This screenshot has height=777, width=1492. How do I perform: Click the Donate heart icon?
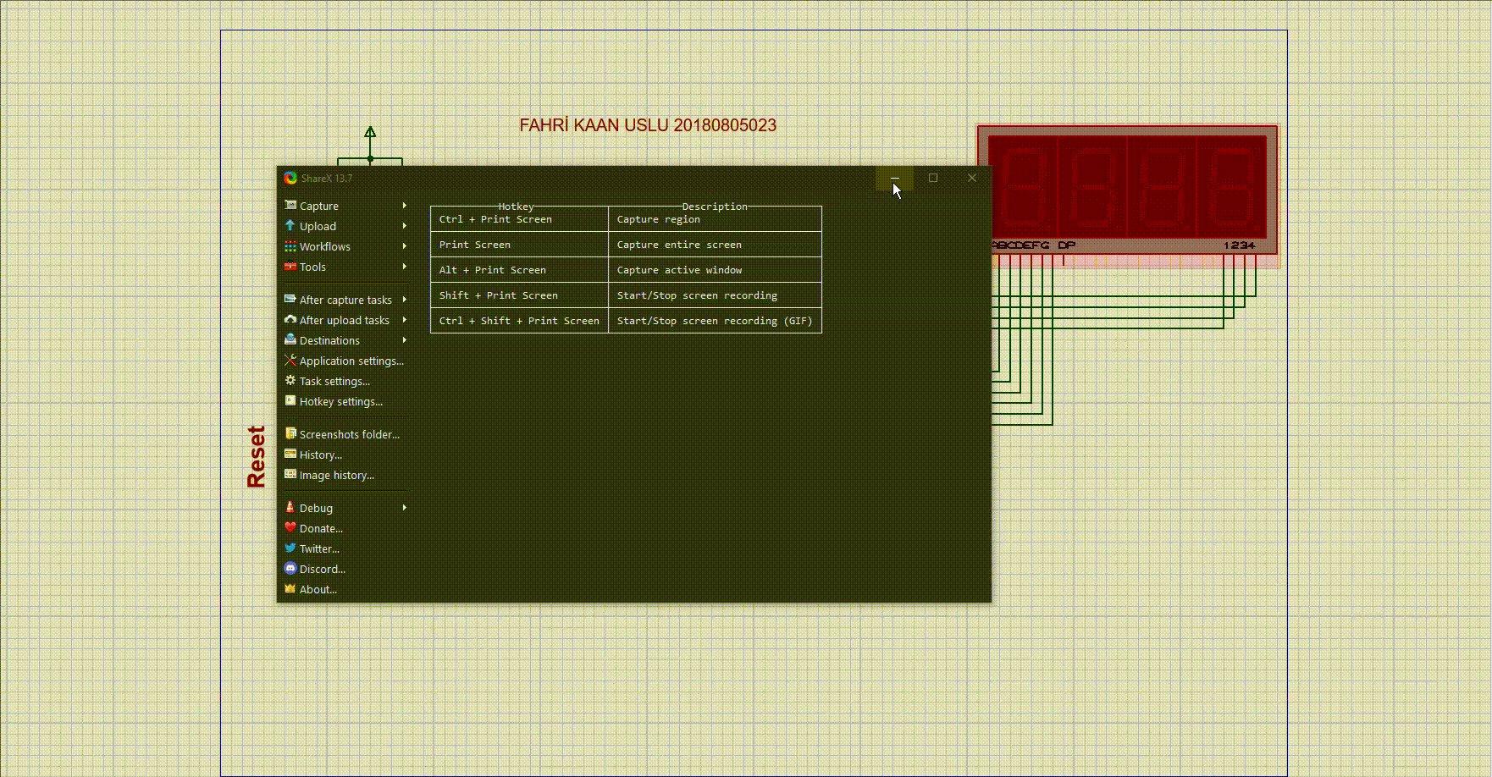pyautogui.click(x=290, y=528)
